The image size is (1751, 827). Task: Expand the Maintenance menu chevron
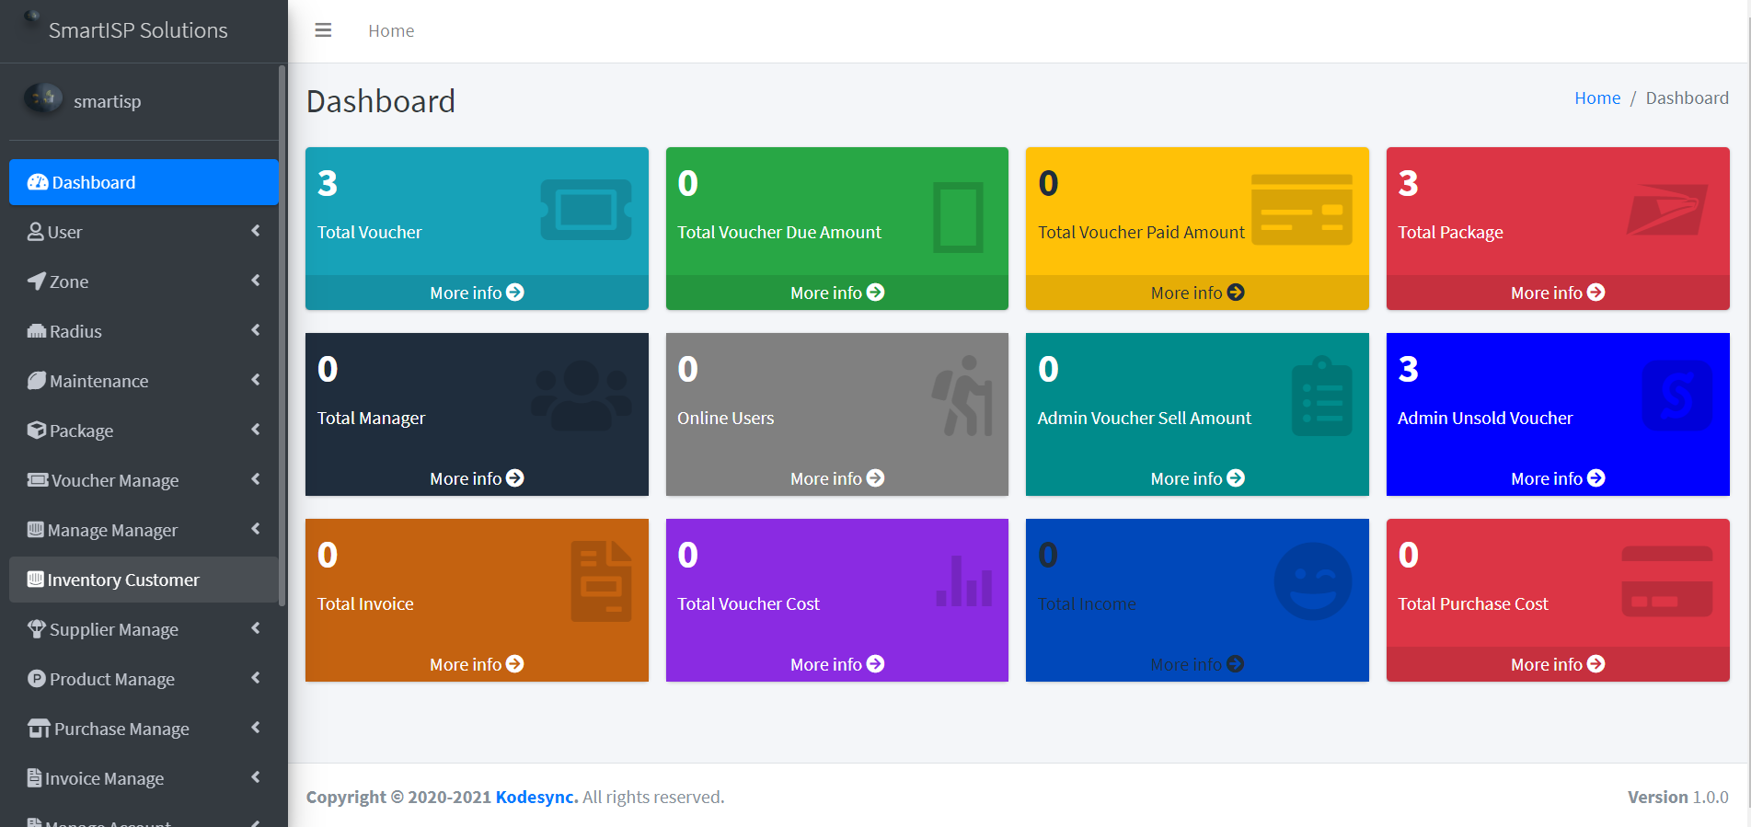[x=256, y=380]
